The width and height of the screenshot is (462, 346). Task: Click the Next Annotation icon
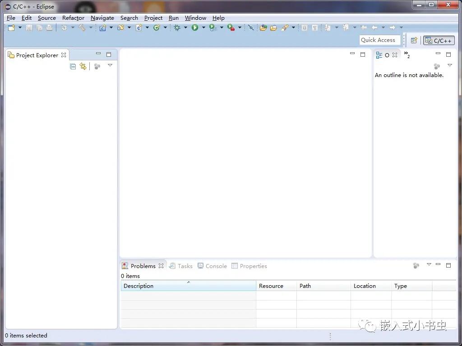click(328, 27)
